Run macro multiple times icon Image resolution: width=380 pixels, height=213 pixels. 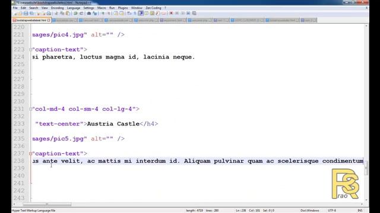pyautogui.click(x=188, y=13)
